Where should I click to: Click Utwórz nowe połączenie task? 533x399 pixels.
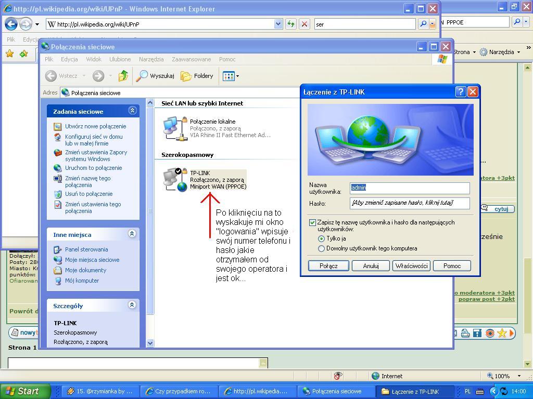tap(96, 126)
